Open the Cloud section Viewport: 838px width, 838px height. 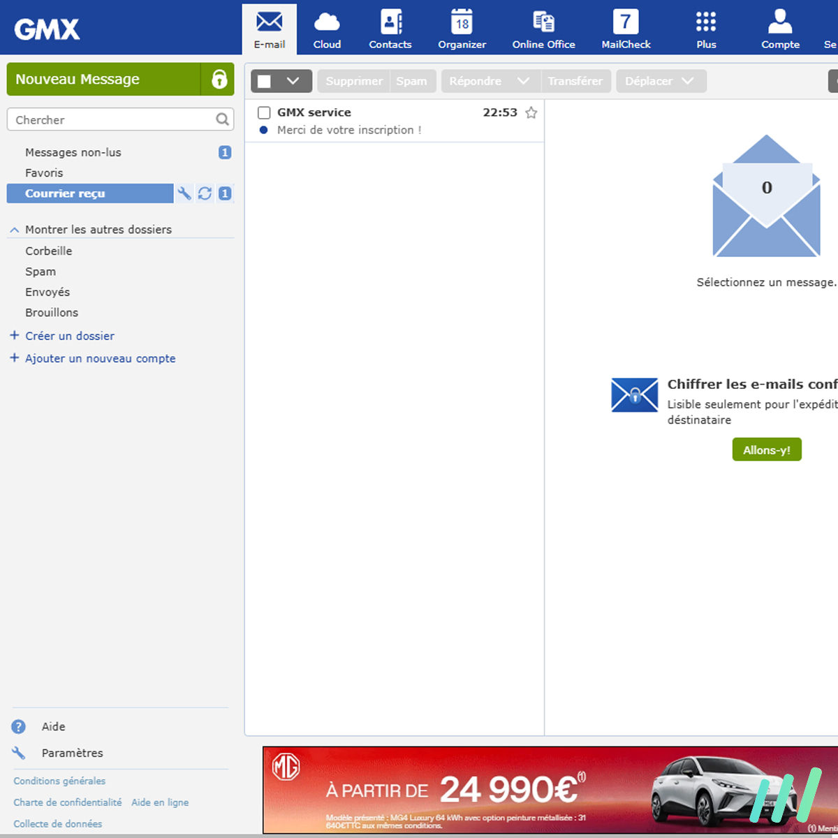[x=327, y=29]
